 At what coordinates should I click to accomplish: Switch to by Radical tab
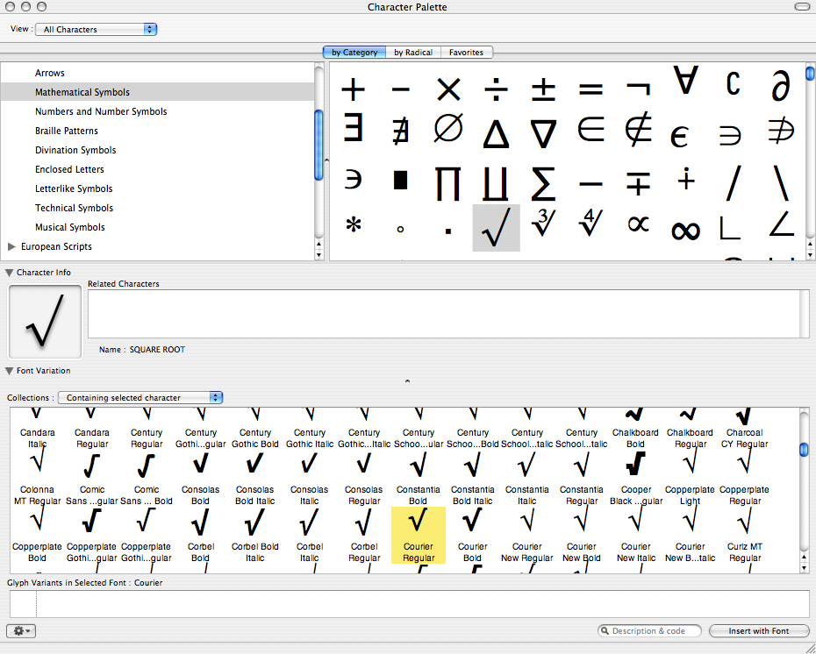(413, 52)
